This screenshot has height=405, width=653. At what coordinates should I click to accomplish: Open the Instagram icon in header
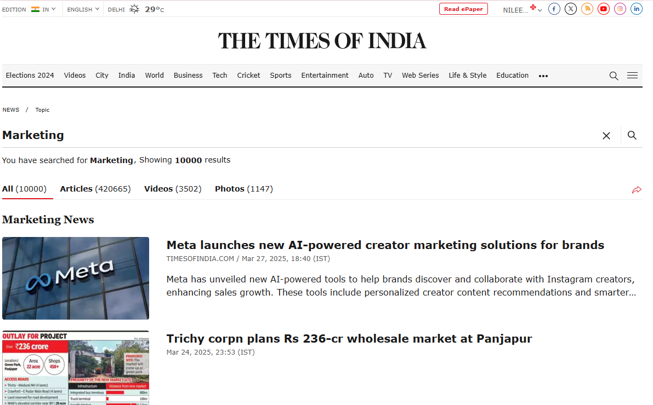click(x=620, y=9)
